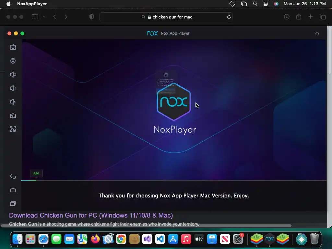Click the diamond-shaped icon in the menu bar
The width and height of the screenshot is (332, 249).
point(232,4)
